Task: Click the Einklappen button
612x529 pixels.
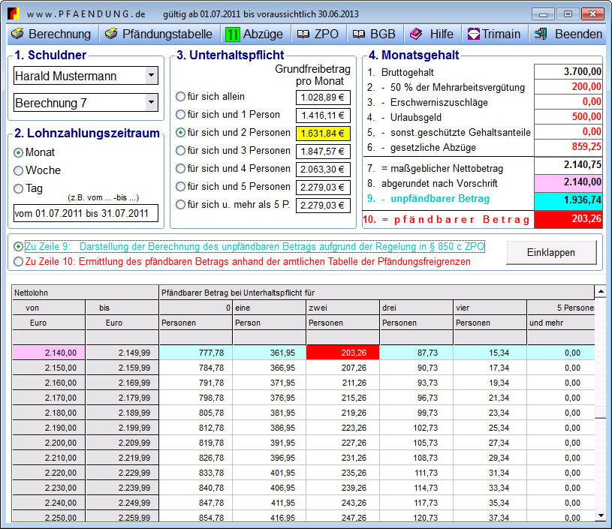Action: pyautogui.click(x=551, y=252)
